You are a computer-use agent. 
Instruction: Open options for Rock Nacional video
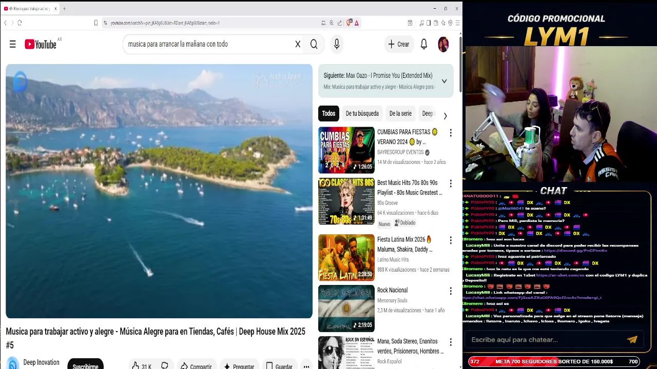[x=451, y=291]
